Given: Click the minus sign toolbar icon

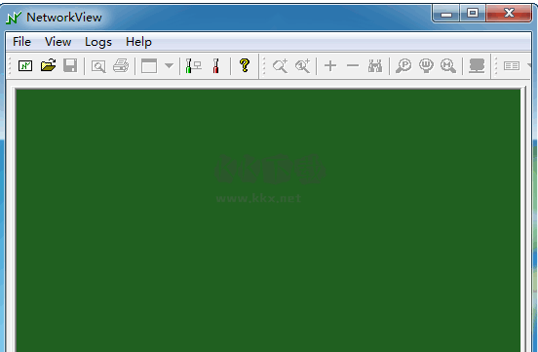Looking at the screenshot, I should click(x=353, y=65).
